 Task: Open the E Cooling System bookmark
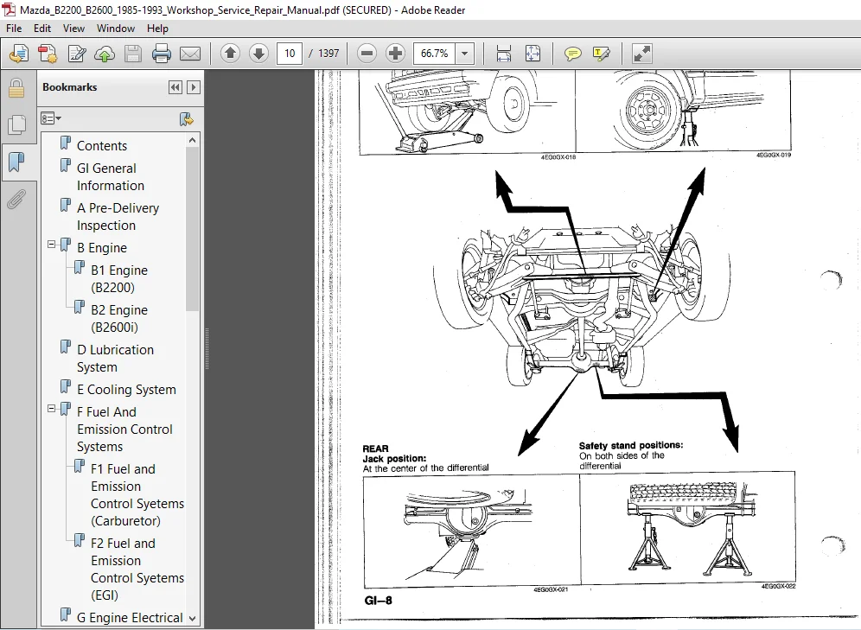[126, 390]
